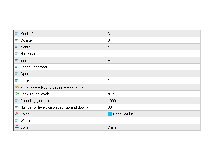Edit the Rounding (points) value 1000

point(153,101)
